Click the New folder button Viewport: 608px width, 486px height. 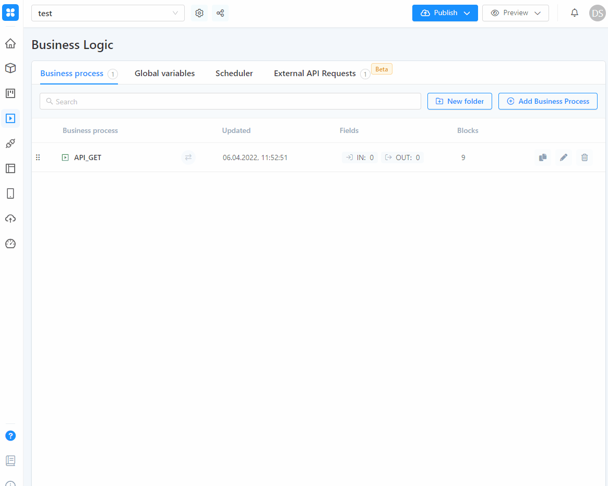click(459, 101)
